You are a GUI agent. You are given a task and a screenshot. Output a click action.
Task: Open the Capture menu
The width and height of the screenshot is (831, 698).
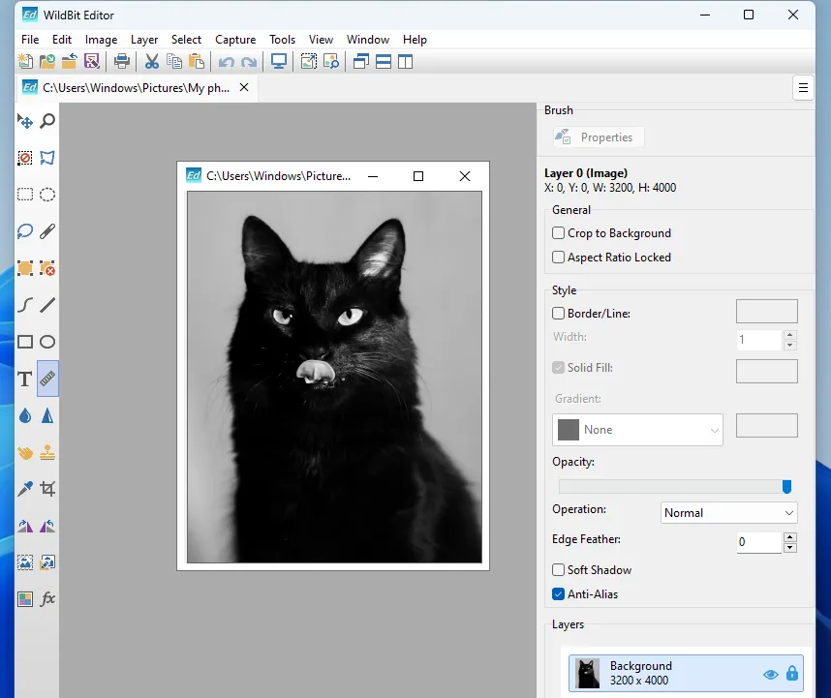[235, 40]
